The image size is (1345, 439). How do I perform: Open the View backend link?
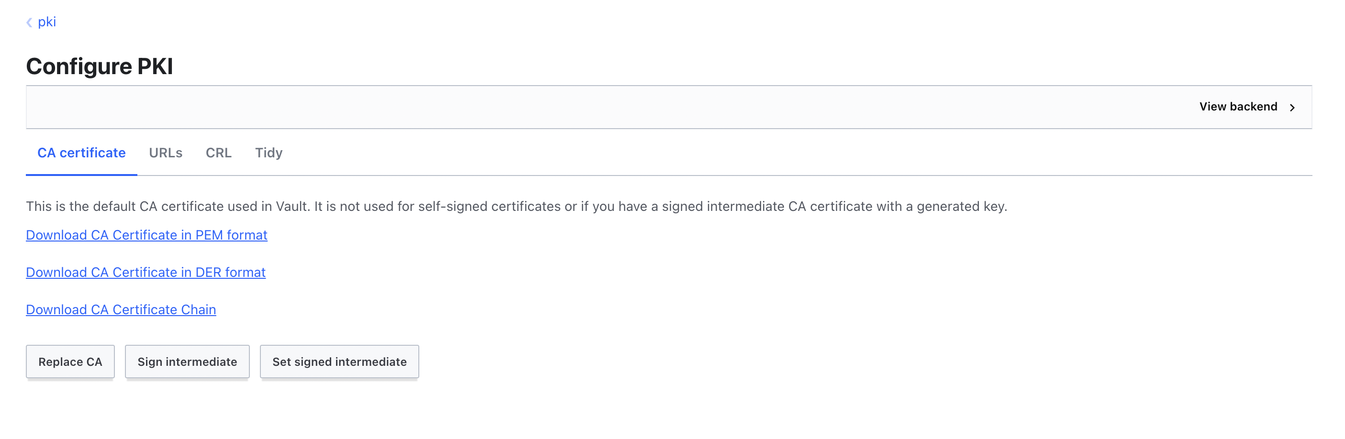(x=1238, y=107)
